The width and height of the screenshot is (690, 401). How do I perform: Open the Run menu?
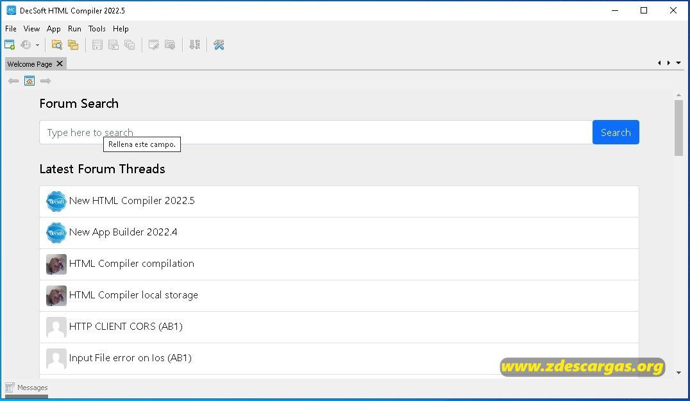pos(74,29)
